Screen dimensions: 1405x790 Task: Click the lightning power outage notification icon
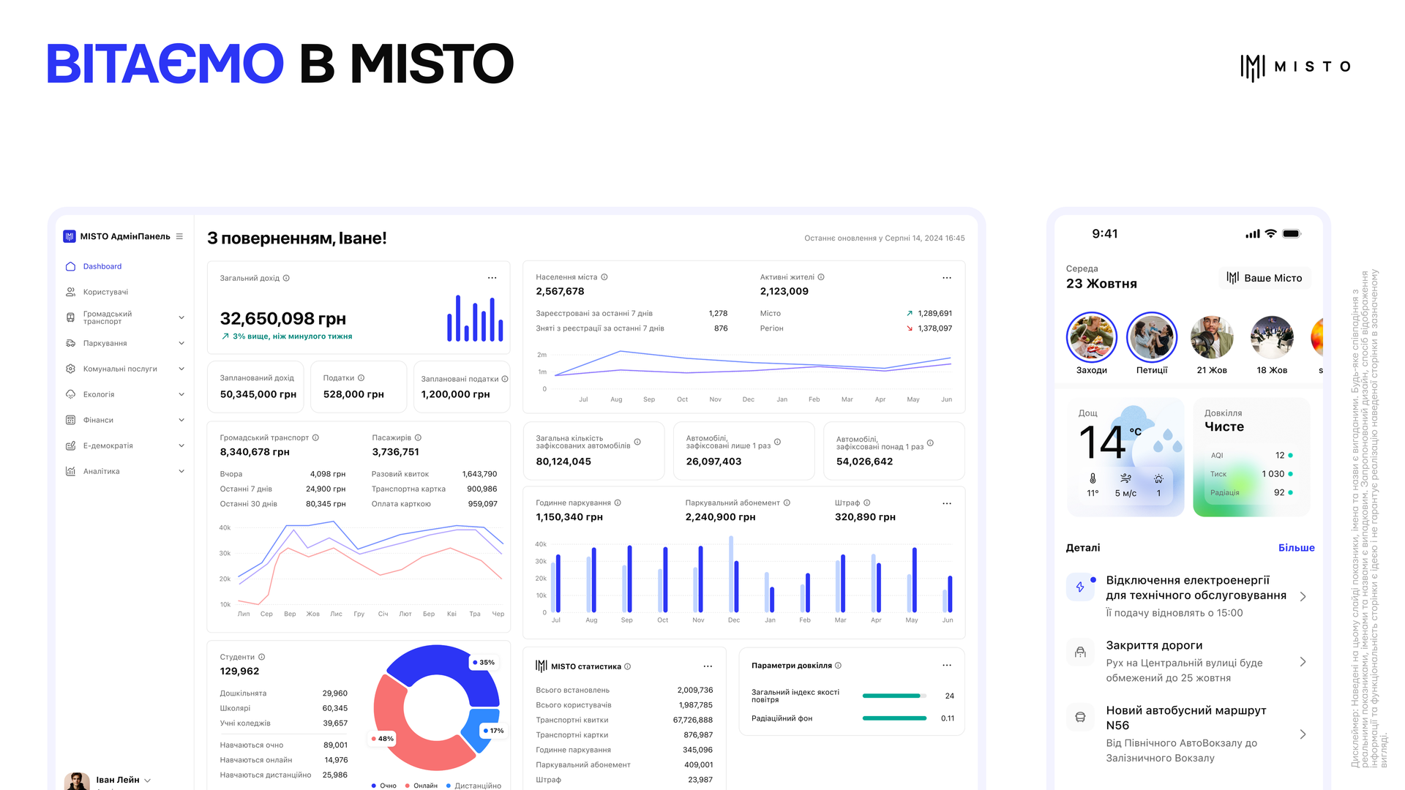pos(1080,587)
